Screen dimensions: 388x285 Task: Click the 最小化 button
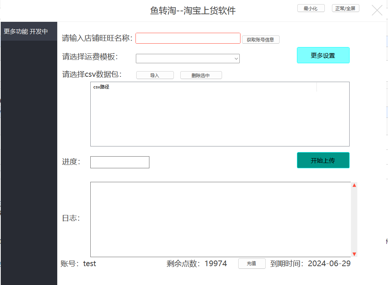coord(311,8)
